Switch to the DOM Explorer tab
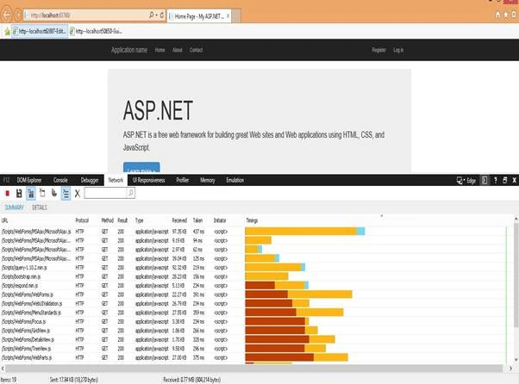The height and width of the screenshot is (384, 519). tap(29, 180)
